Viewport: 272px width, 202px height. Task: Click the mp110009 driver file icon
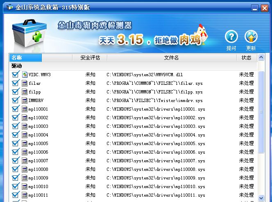point(25,178)
